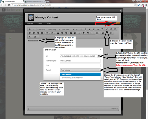
Task: Click the remove link broken chain icon
Action: [x=111, y=29]
